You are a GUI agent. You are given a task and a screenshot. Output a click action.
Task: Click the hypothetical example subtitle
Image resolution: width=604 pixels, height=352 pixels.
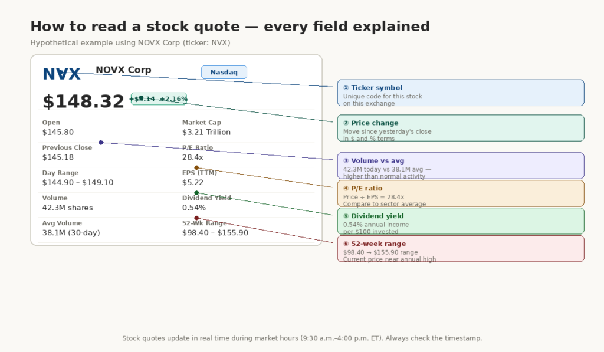click(x=130, y=43)
